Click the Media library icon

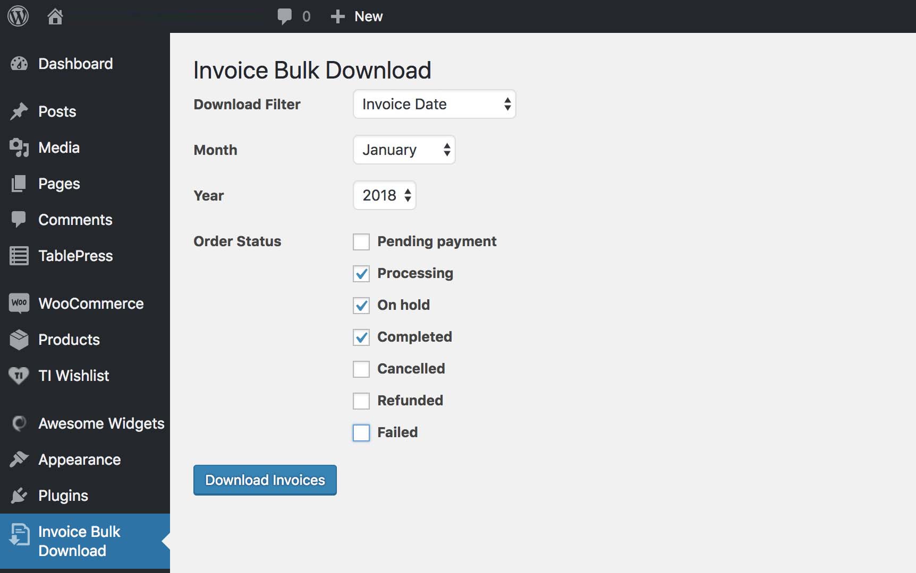pyautogui.click(x=19, y=148)
